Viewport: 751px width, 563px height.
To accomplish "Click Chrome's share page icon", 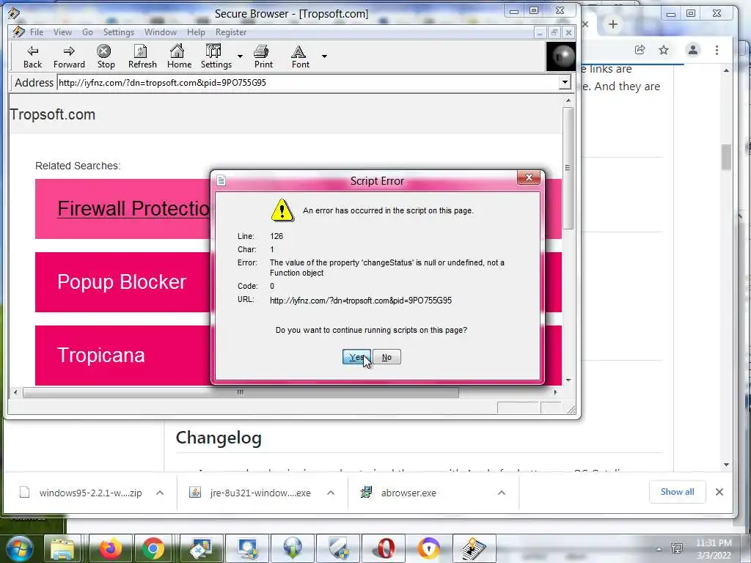I will [640, 50].
